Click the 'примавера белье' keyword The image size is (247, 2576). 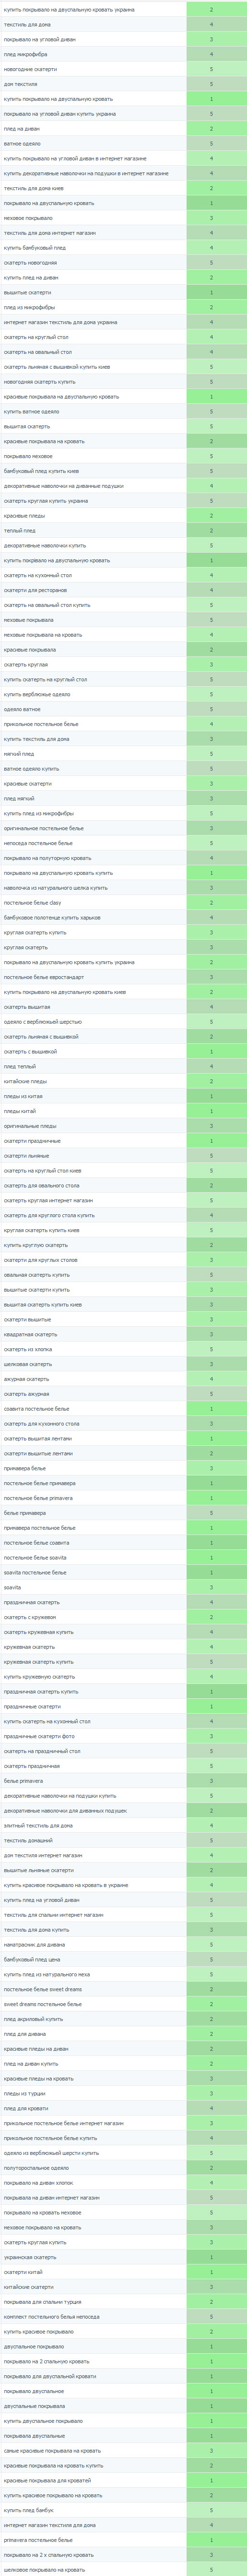(x=25, y=1469)
